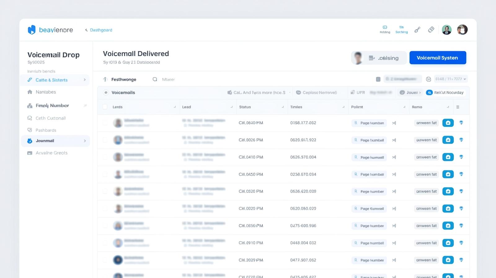The height and width of the screenshot is (278, 496).
Task: Select the Voicemails tab
Action: (x=123, y=92)
